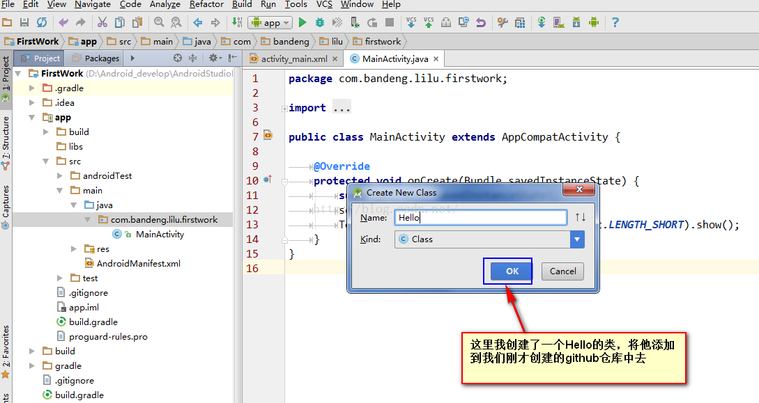Click Scroll from Source target icon
The image size is (759, 403).
coord(178,58)
